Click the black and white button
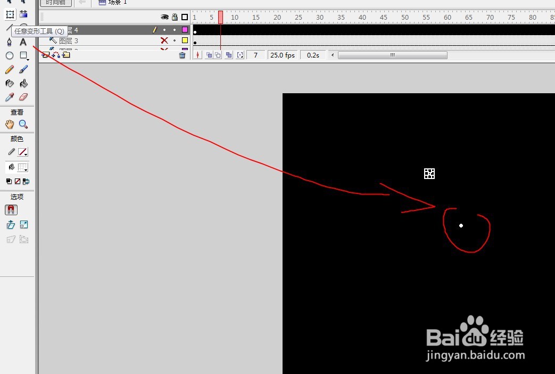This screenshot has height=374, width=555. (9, 181)
